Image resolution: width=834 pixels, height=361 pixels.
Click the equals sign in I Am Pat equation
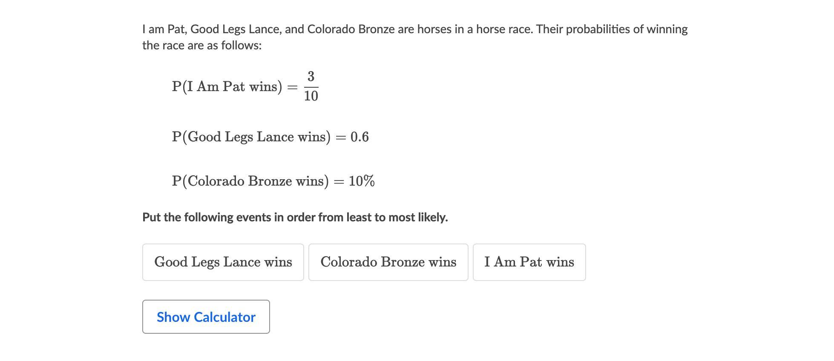pos(292,87)
